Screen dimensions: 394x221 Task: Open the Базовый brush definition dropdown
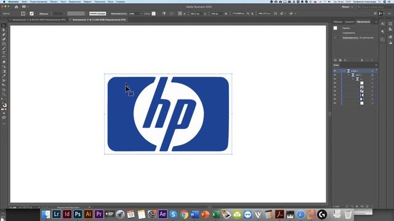[108, 14]
